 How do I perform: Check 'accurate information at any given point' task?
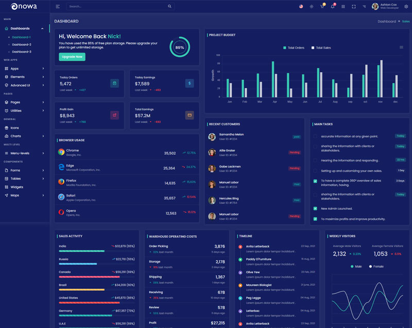point(315,136)
